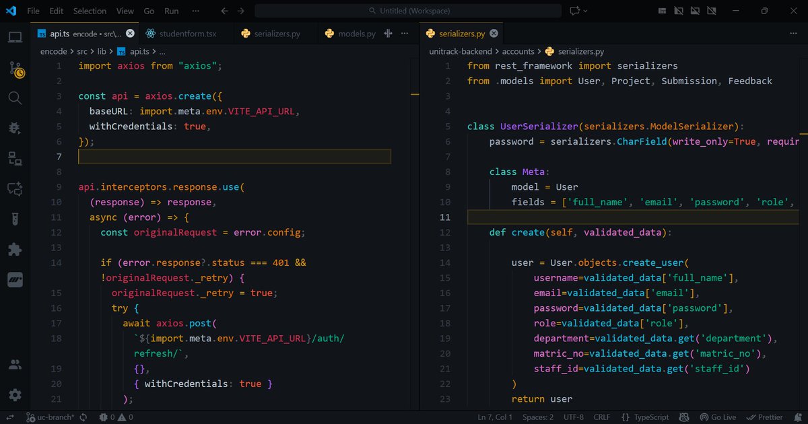Close the api.ts tab
This screenshot has width=808, height=424.
pyautogui.click(x=130, y=34)
